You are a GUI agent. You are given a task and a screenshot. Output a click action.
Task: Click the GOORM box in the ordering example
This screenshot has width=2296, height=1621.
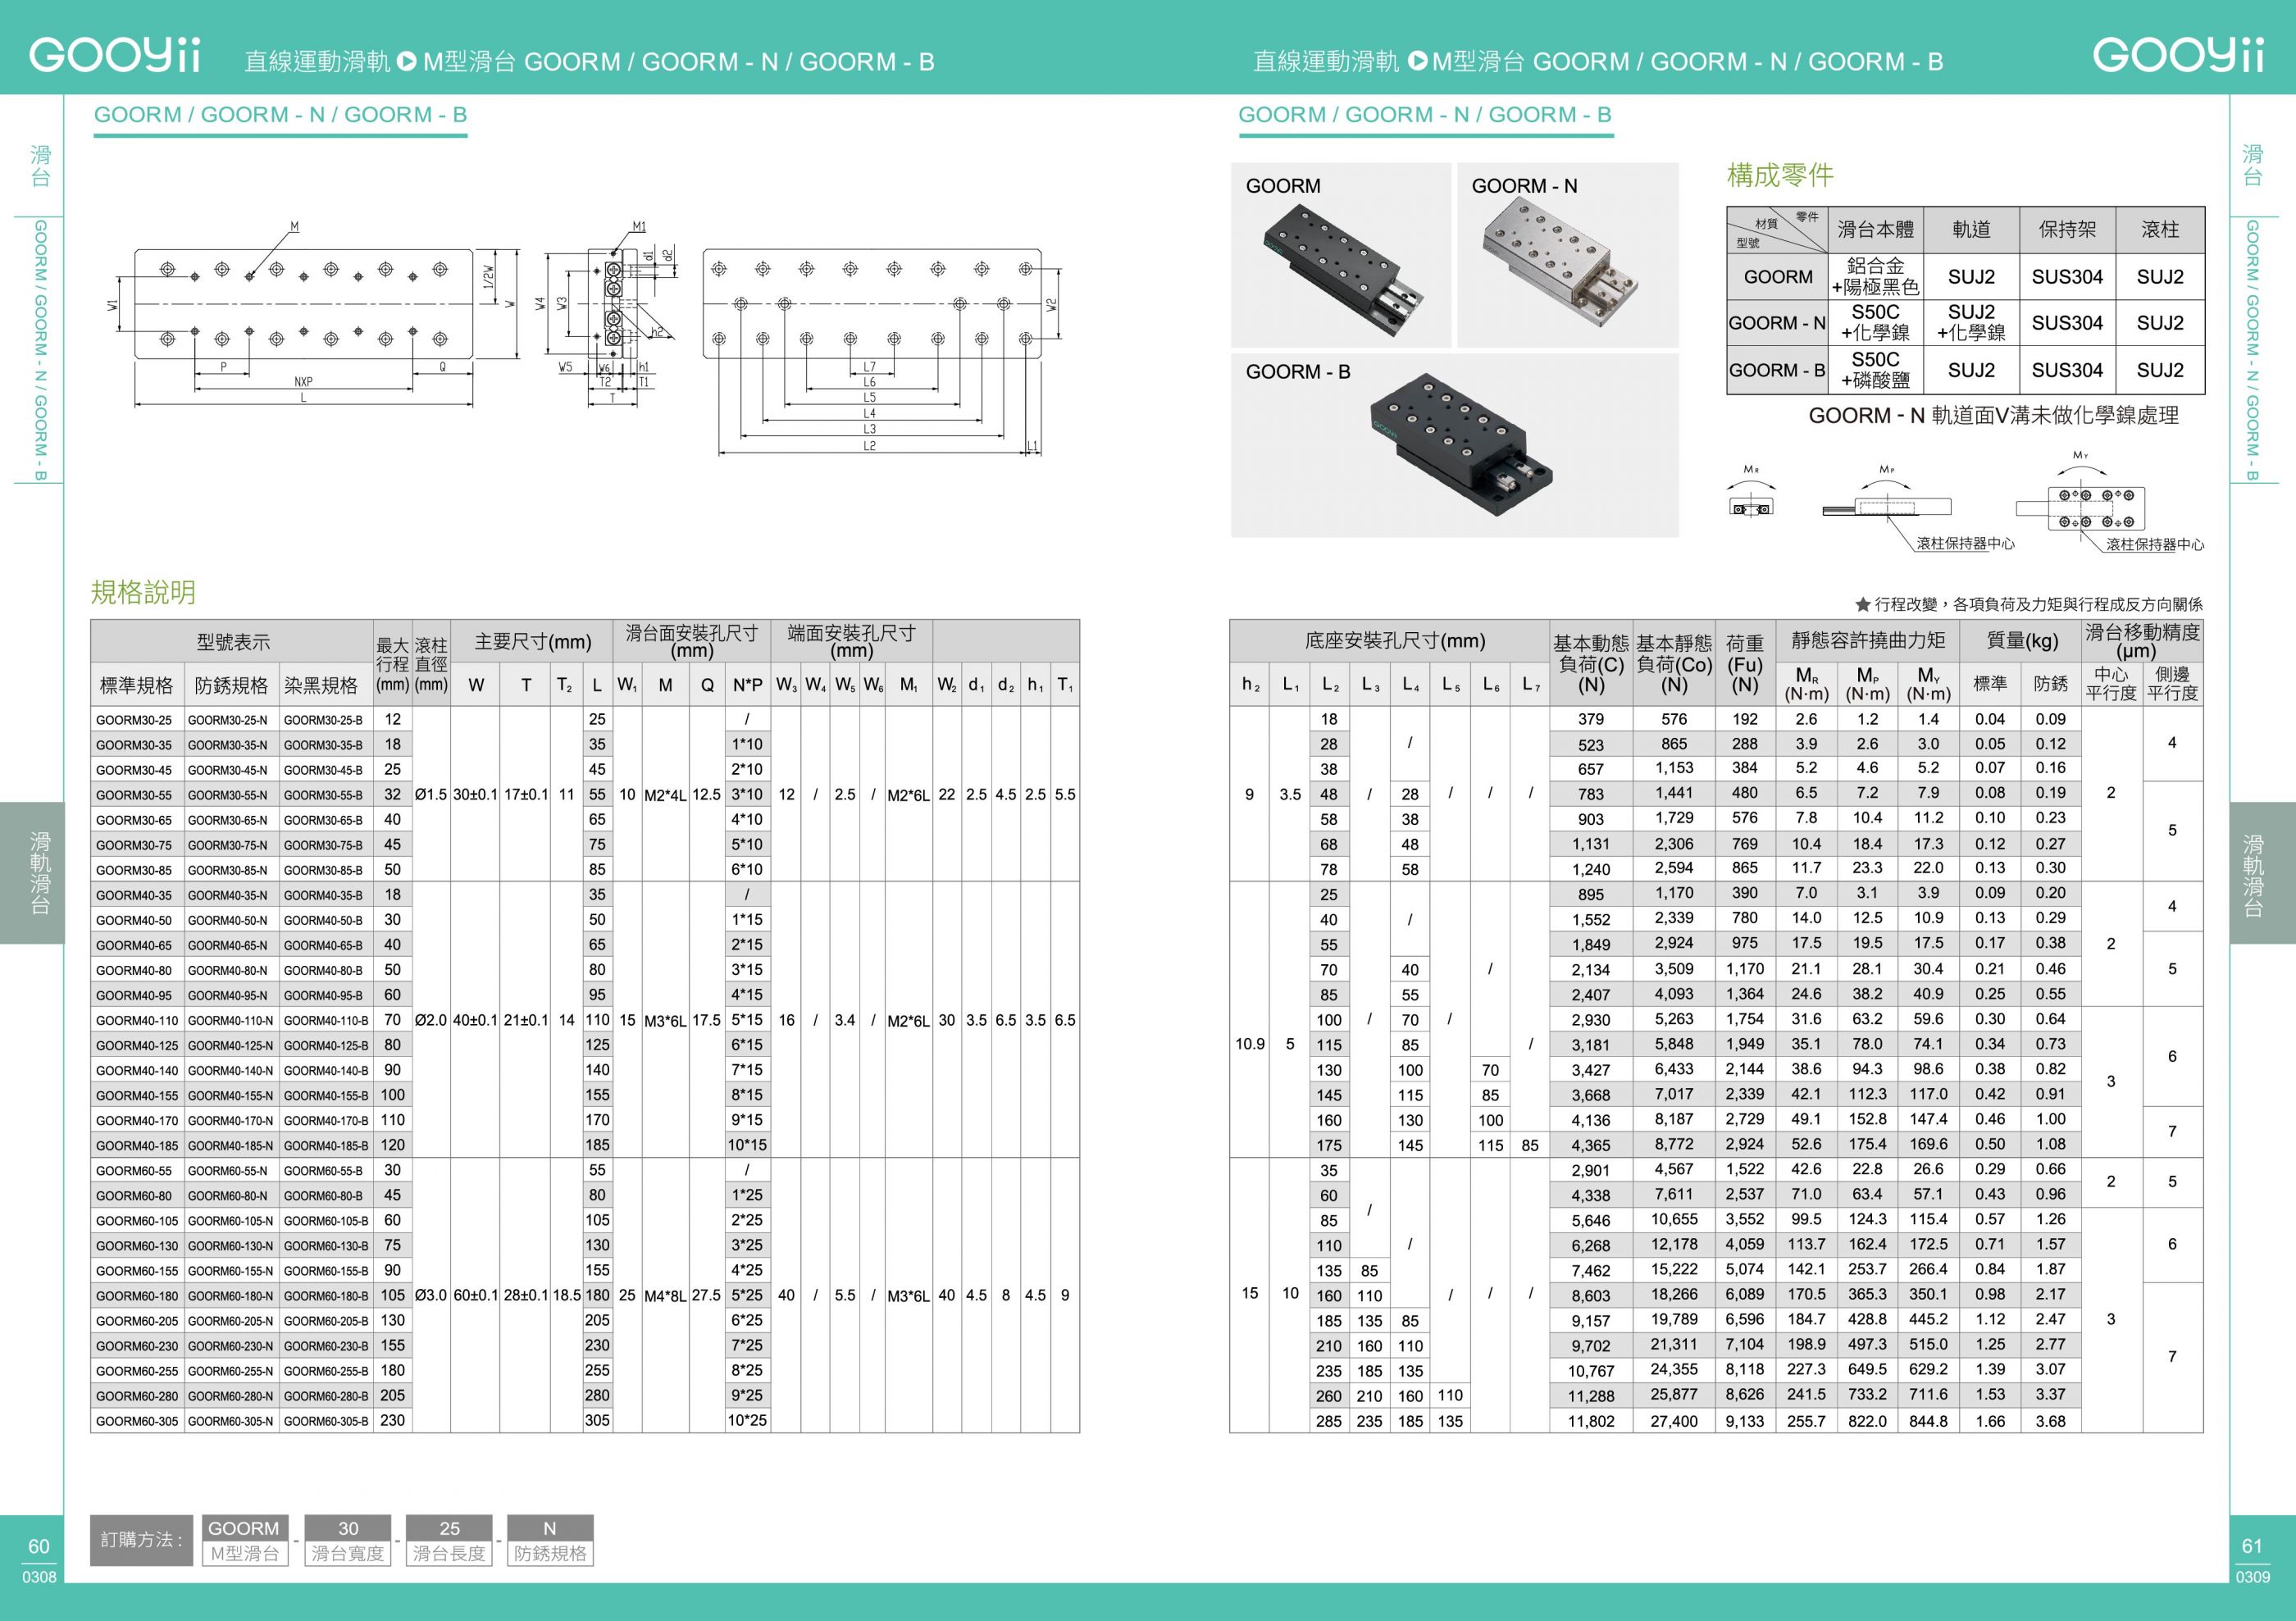point(244,1528)
